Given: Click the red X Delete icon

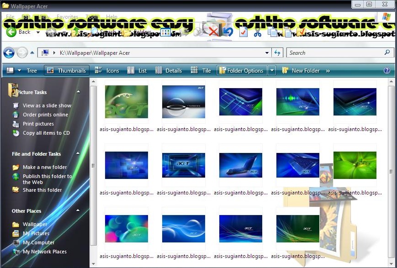Looking at the screenshot, I should (x=213, y=32).
